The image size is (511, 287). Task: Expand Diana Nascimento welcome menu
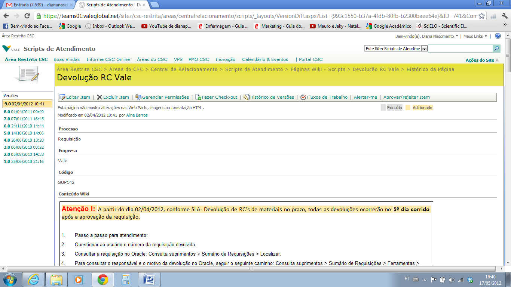427,36
